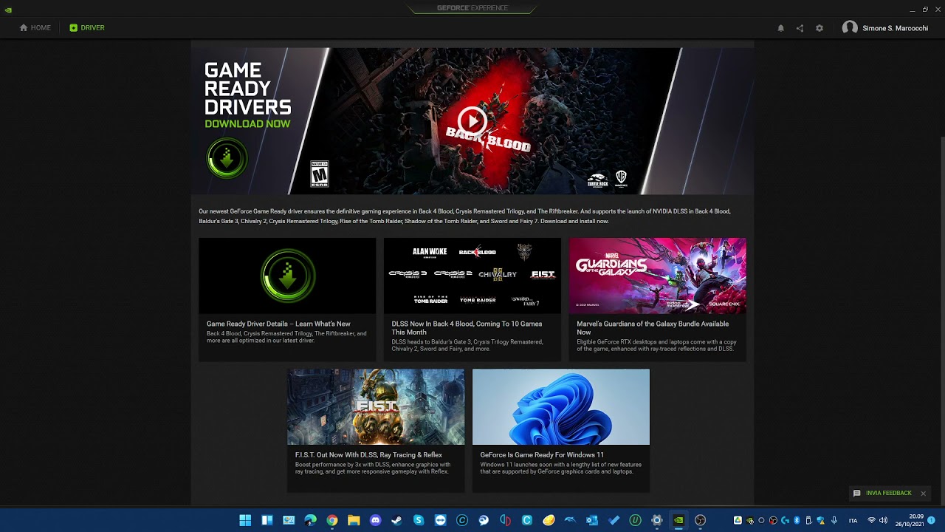Open DLSS games logos thumbnail

coord(472,276)
